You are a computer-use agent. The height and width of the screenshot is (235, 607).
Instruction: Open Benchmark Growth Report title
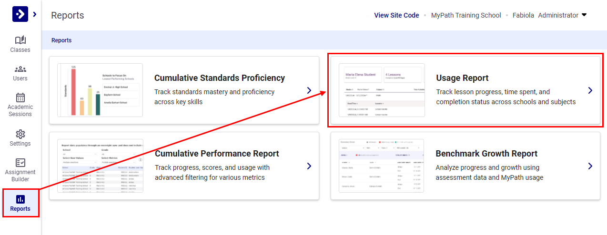coord(486,154)
